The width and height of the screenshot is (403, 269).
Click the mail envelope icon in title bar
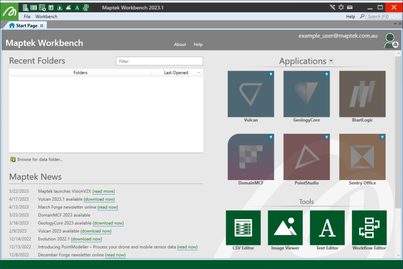[350, 7]
